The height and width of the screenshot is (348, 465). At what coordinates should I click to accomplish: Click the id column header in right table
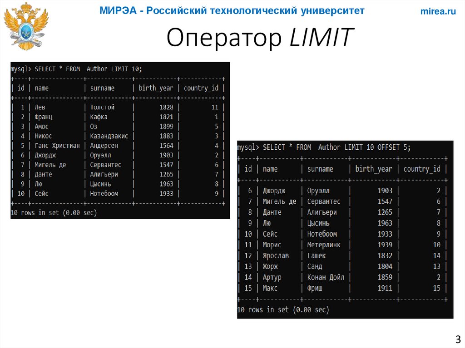[248, 168]
